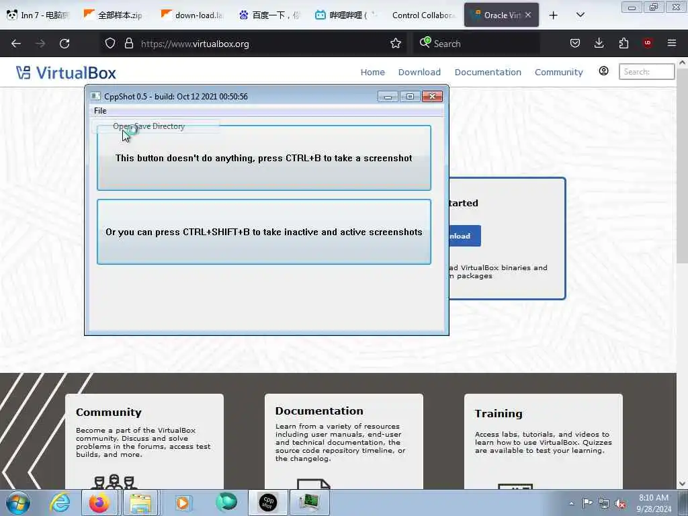This screenshot has width=688, height=516.
Task: Click the Community card heading
Action: pos(108,412)
